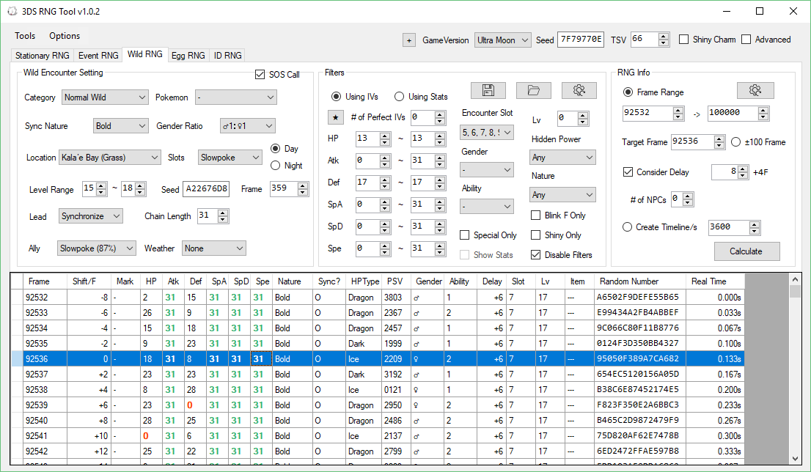Click the plus button beside GameVersion
Image resolution: width=811 pixels, height=472 pixels.
[408, 40]
